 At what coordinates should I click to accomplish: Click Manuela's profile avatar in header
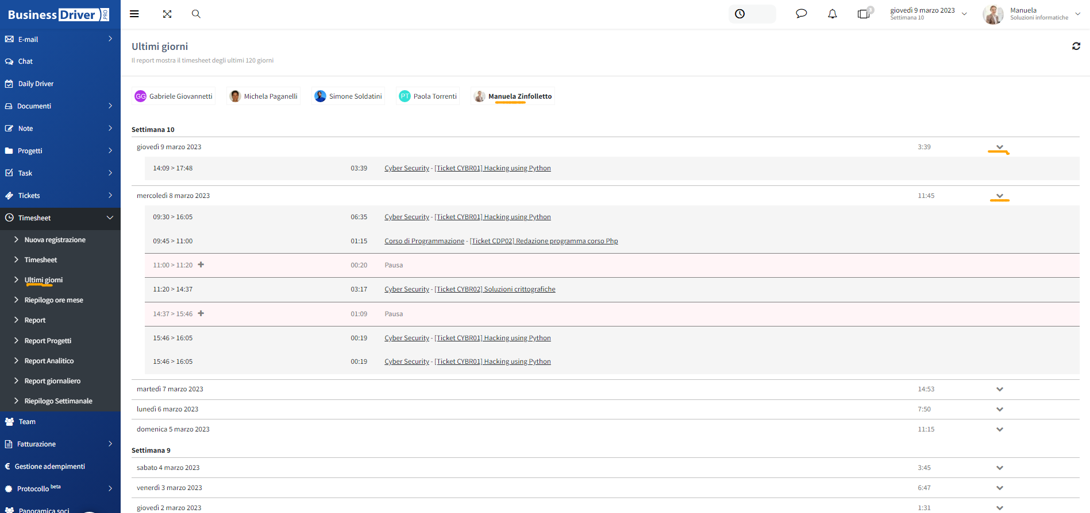pos(993,14)
